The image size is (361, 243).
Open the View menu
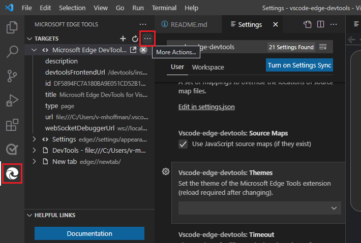tap(101, 8)
